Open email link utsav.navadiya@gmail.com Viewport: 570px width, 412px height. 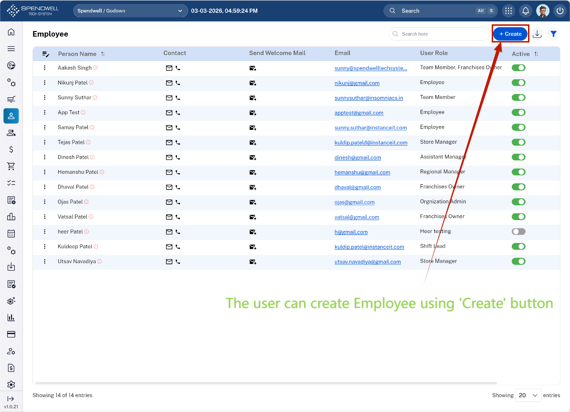(x=368, y=262)
